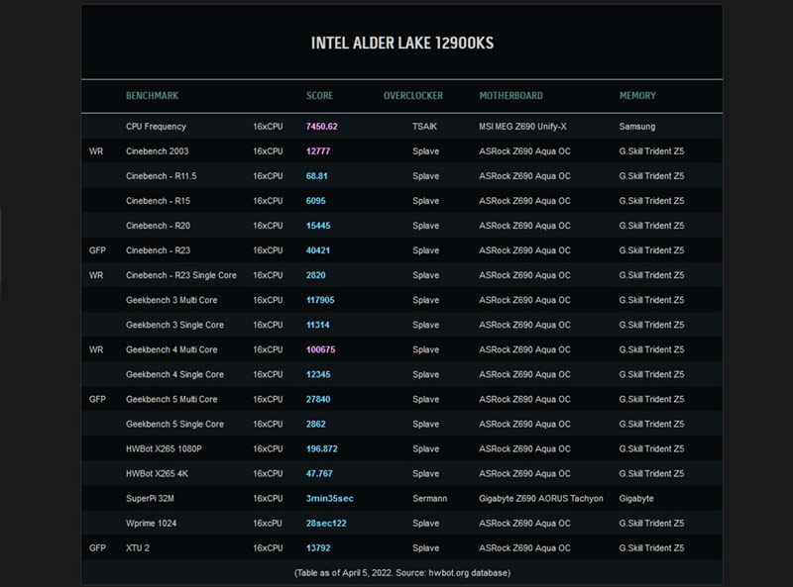This screenshot has height=587, width=793.
Task: Select the 'HWBot X265 1080P' benchmark name
Action: coord(164,448)
